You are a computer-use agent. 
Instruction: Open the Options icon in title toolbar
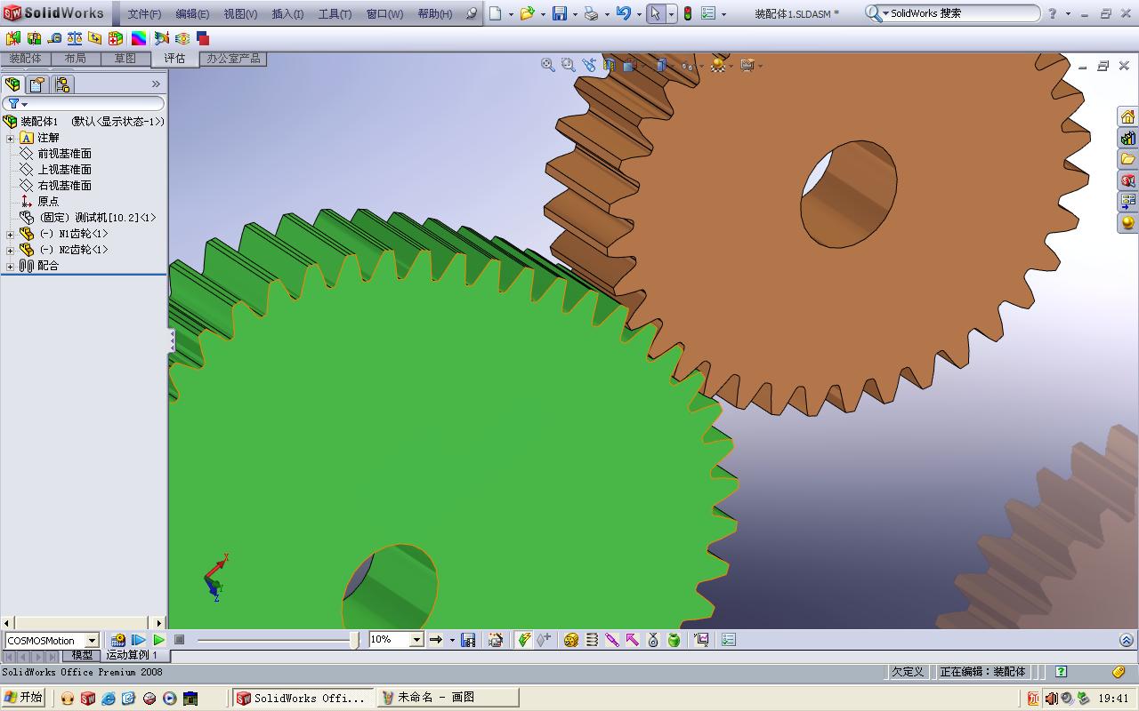coord(708,13)
